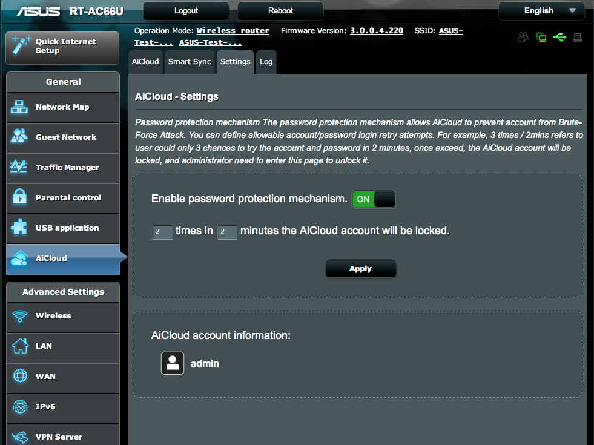Select the retry times input field
594x445 pixels.
coord(162,232)
